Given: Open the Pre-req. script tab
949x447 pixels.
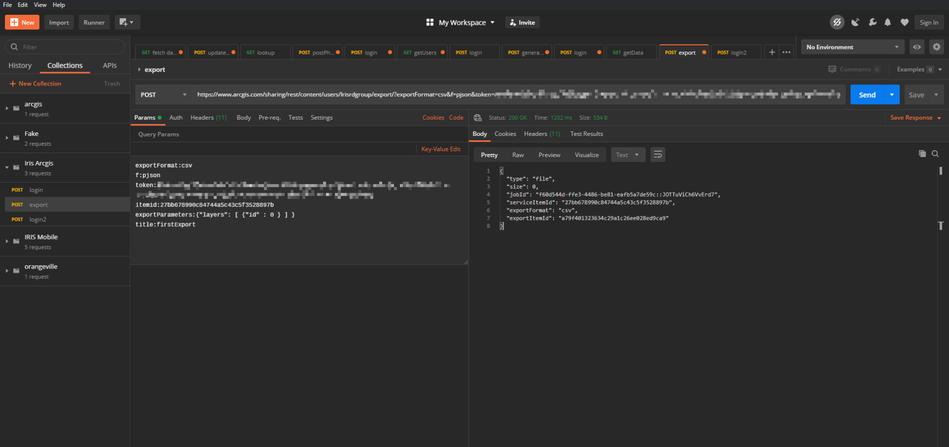Looking at the screenshot, I should pyautogui.click(x=269, y=118).
